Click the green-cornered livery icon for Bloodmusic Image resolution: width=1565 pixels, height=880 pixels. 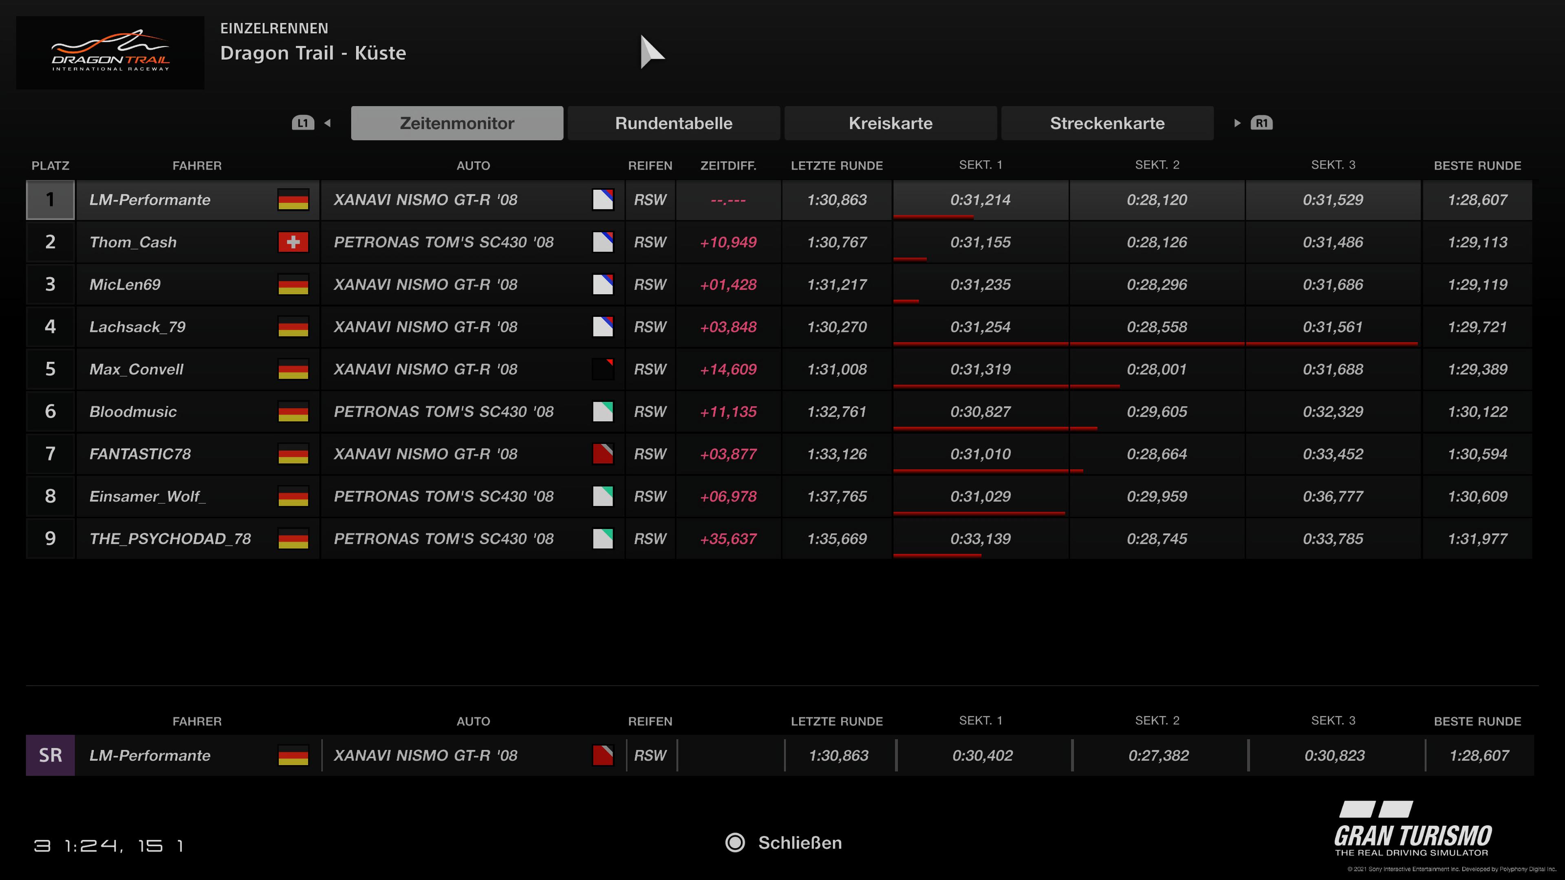603,412
